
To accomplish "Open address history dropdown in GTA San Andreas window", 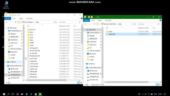I will (x=54, y=22).
